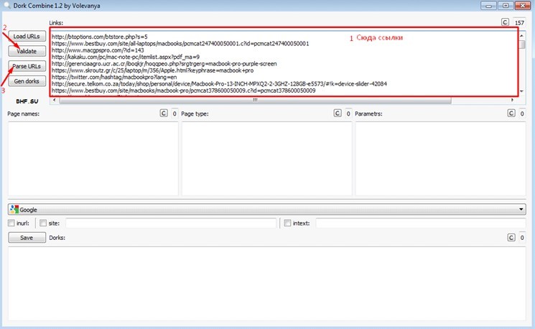535x329 pixels.
Task: Clear the Dorks output with C button
Action: tap(511, 237)
